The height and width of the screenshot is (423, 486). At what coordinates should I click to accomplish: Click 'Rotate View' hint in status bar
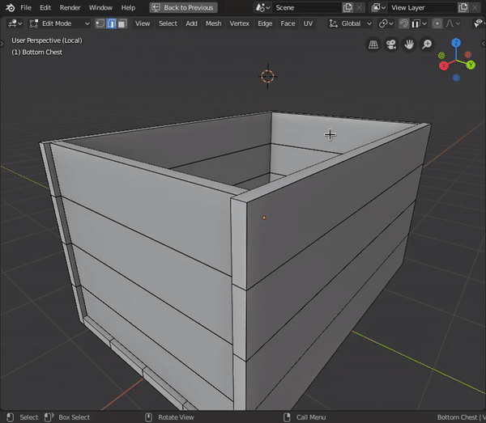pyautogui.click(x=176, y=417)
